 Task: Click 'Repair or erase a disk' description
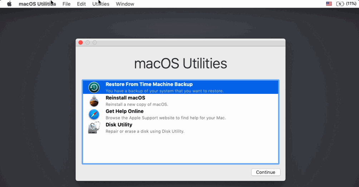145,131
